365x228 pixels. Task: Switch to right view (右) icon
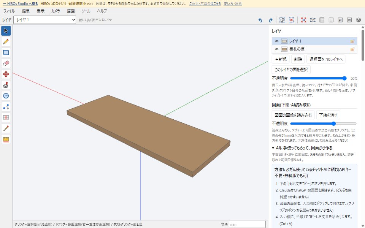click(349, 20)
